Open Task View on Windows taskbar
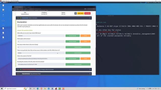This screenshot has height=90, width=161. pyautogui.click(x=34, y=88)
